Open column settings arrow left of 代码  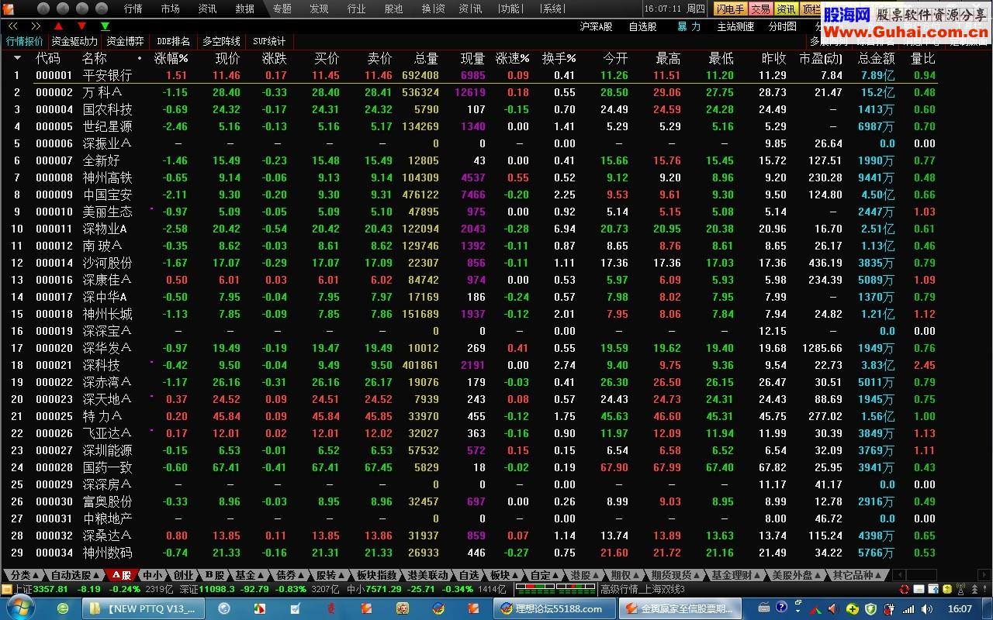(17, 58)
